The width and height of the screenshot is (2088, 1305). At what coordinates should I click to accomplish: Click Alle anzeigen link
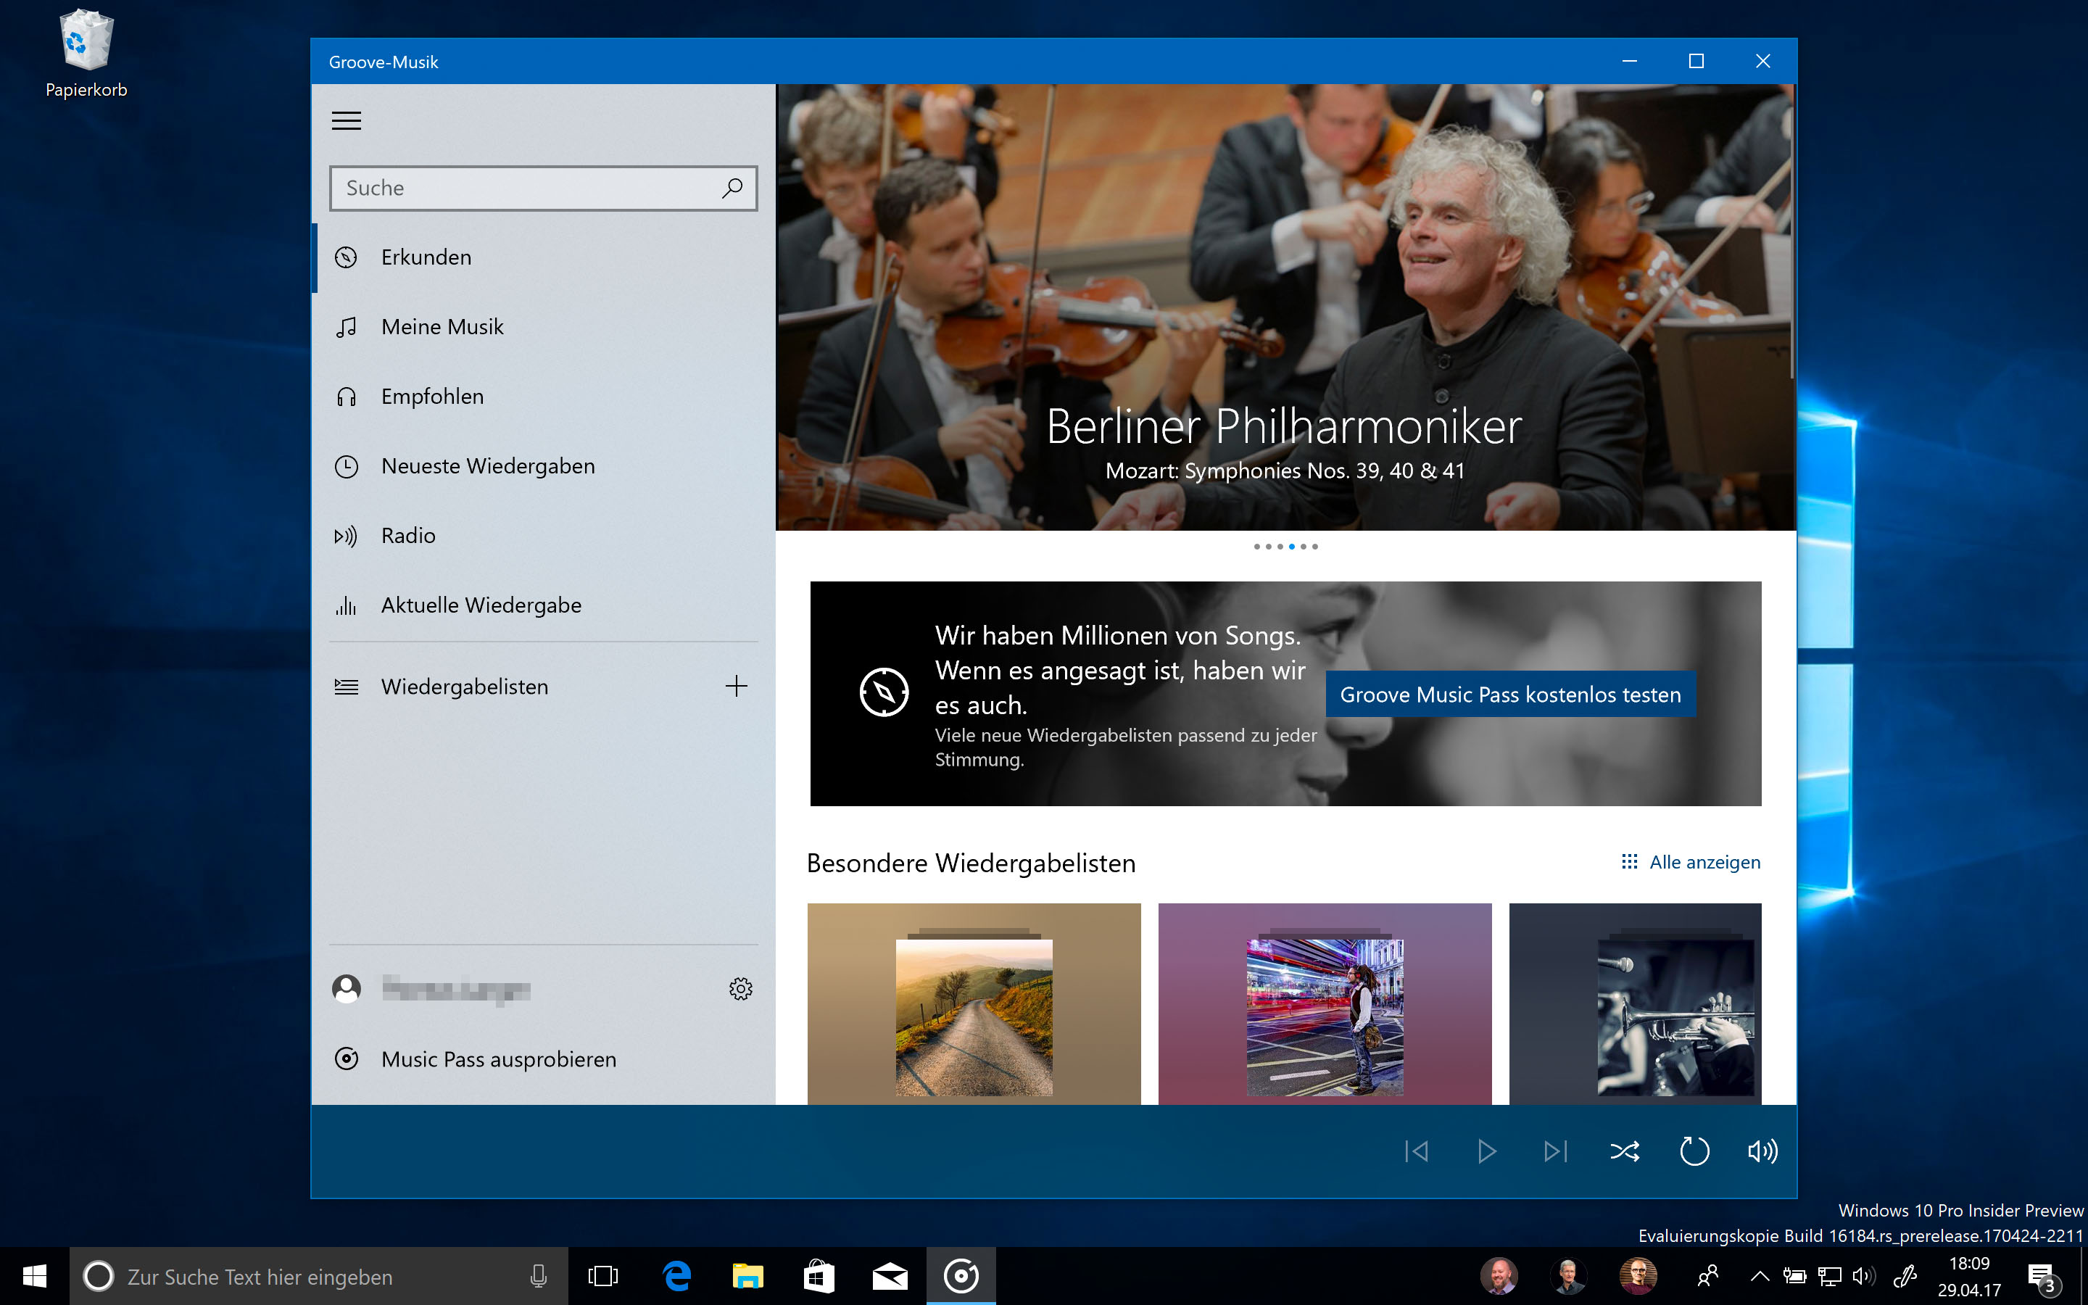[1704, 862]
